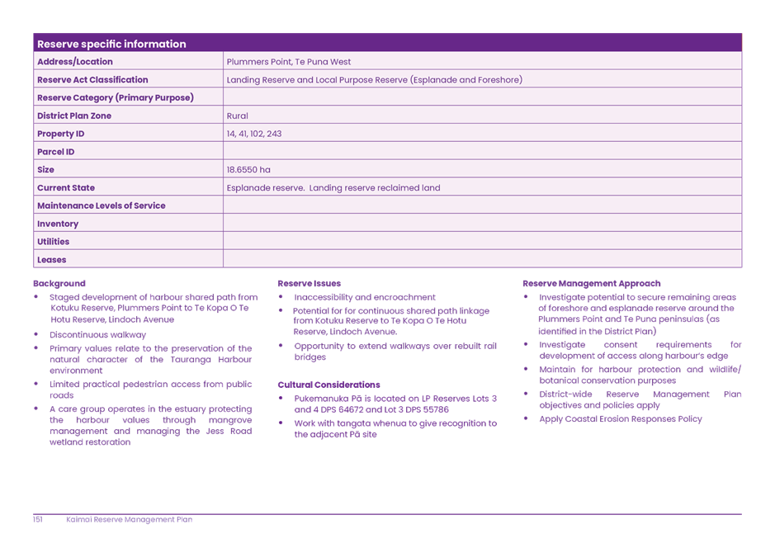Click the Landing Reserve classification value
This screenshot has width=775, height=548.
coord(374,80)
